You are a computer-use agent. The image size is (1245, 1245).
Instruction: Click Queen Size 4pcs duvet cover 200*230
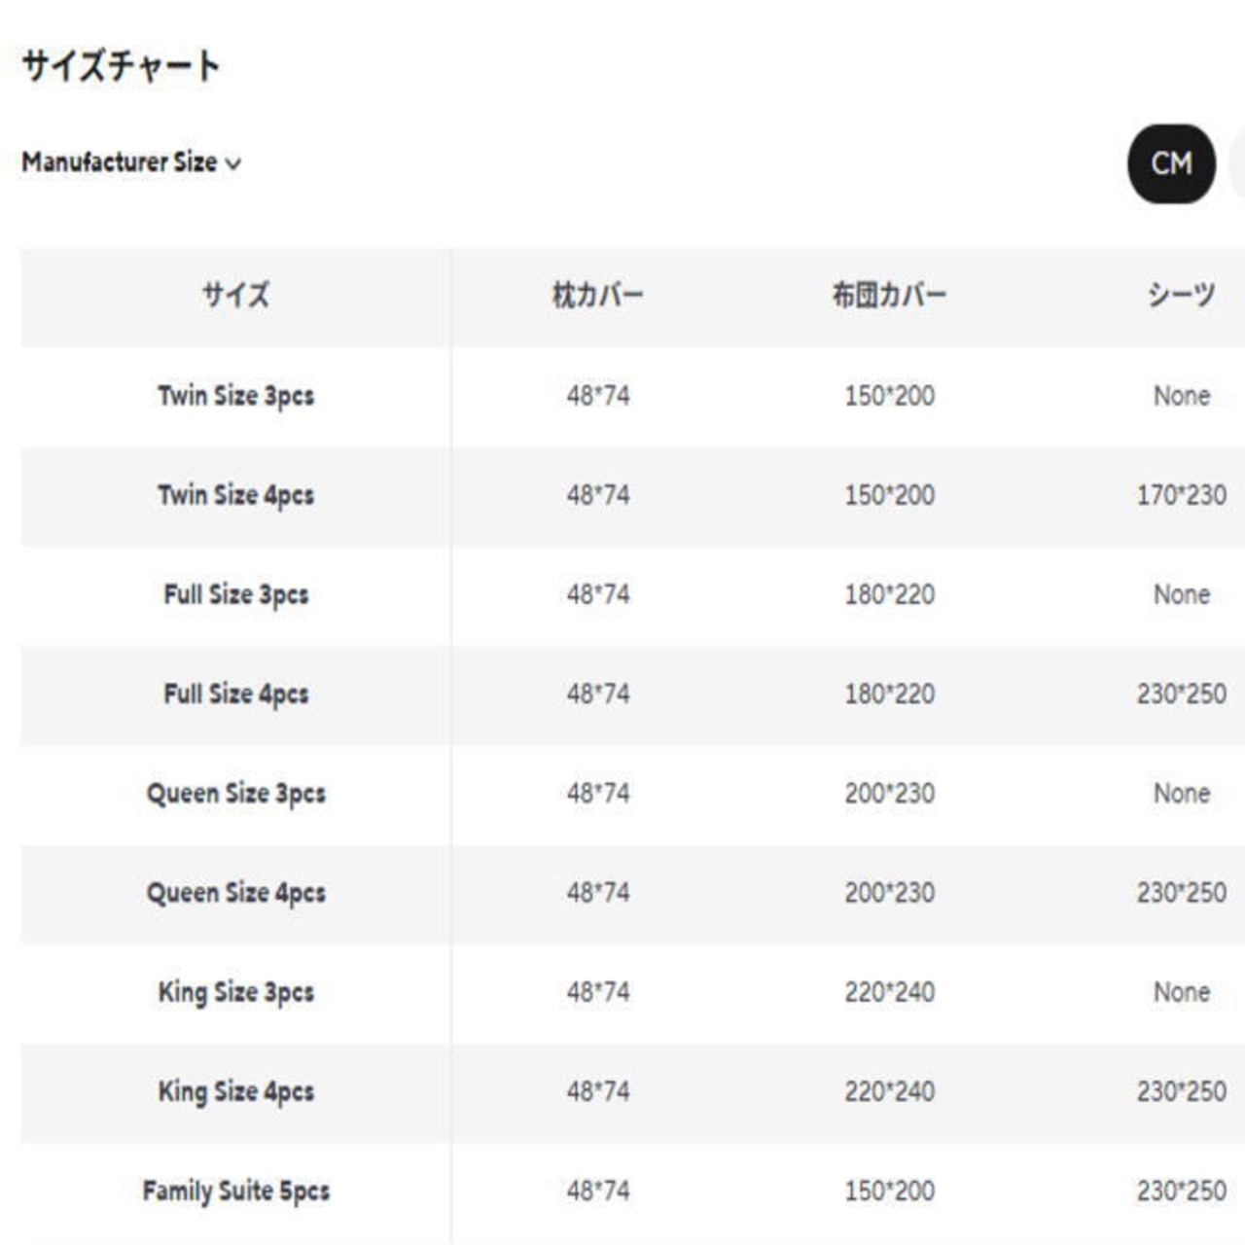point(889,893)
